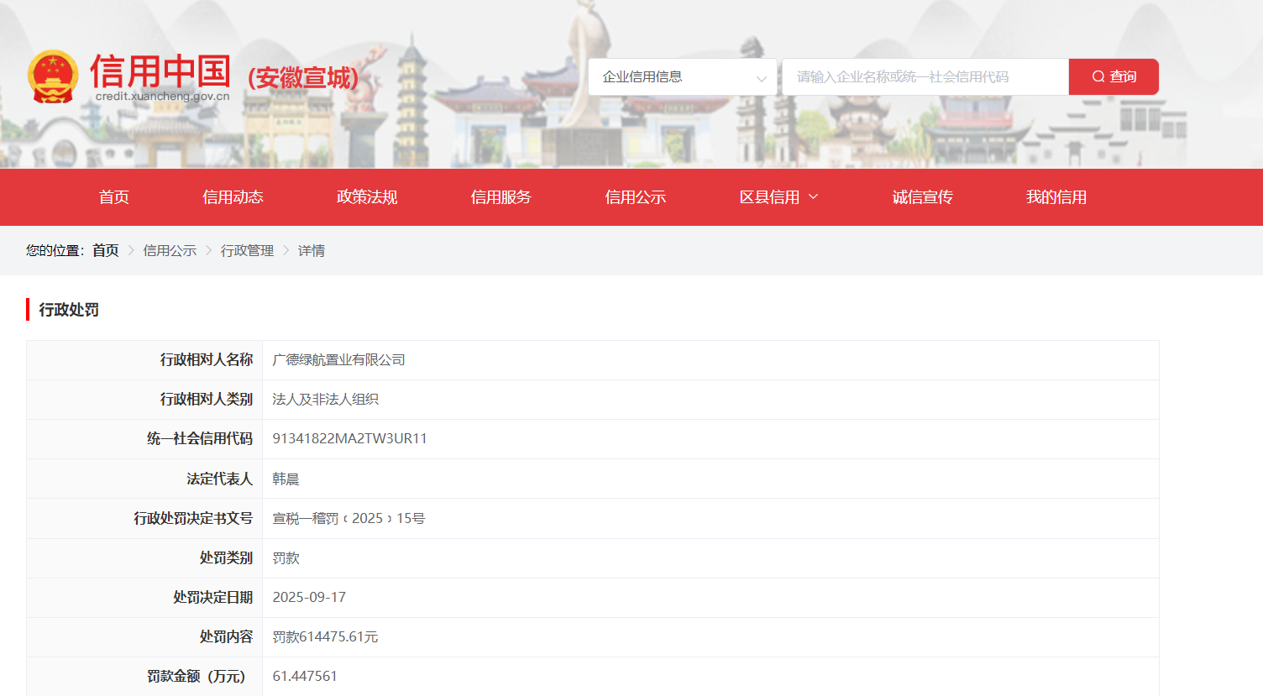Click the 行政处罚决定书文号 row label
Viewport: 1263px width, 696px height.
(x=193, y=519)
